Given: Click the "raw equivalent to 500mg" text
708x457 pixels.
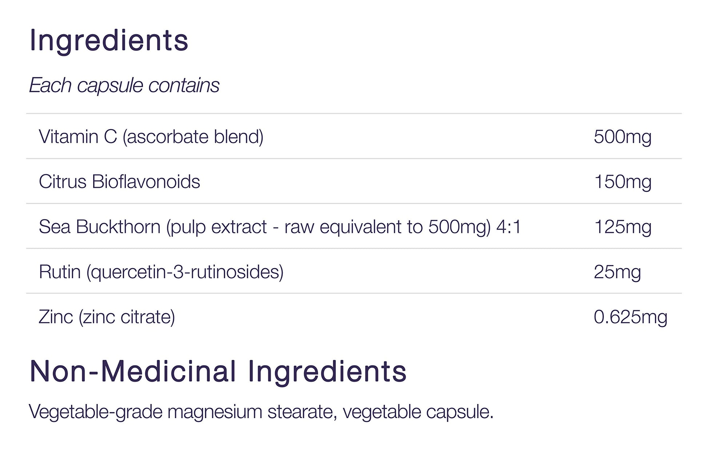Looking at the screenshot, I should 387,227.
